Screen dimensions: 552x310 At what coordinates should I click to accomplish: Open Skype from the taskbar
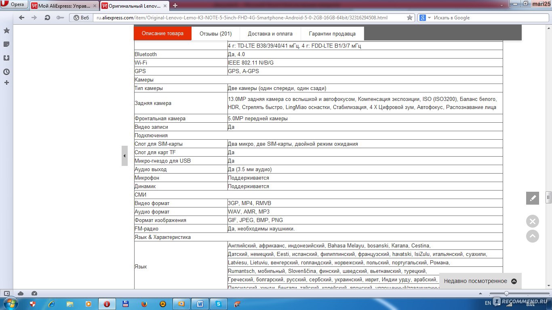click(219, 304)
